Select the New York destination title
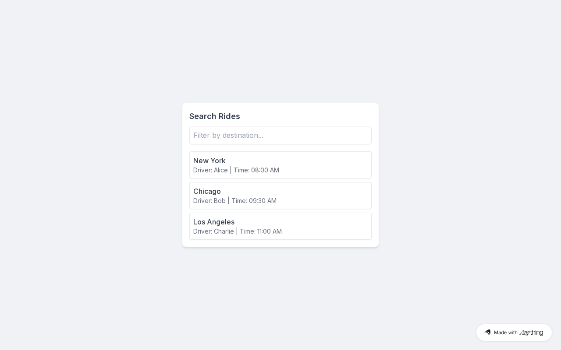 click(209, 161)
